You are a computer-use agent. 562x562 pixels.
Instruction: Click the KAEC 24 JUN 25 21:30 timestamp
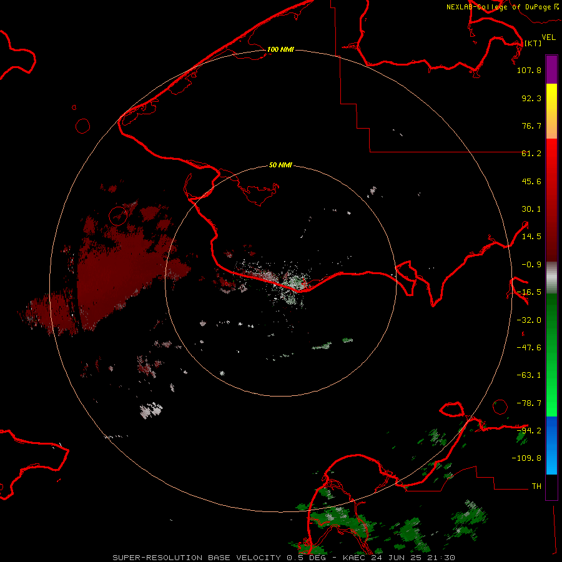[x=399, y=558]
